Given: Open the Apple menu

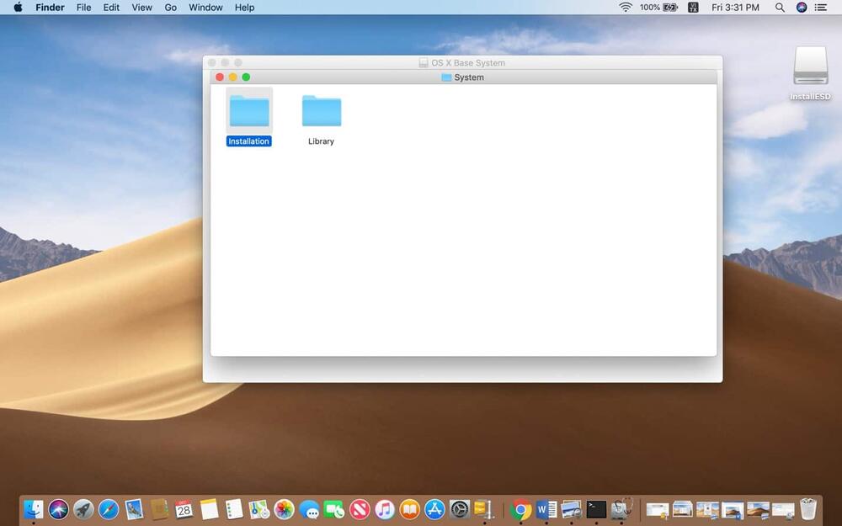Looking at the screenshot, I should coord(18,8).
